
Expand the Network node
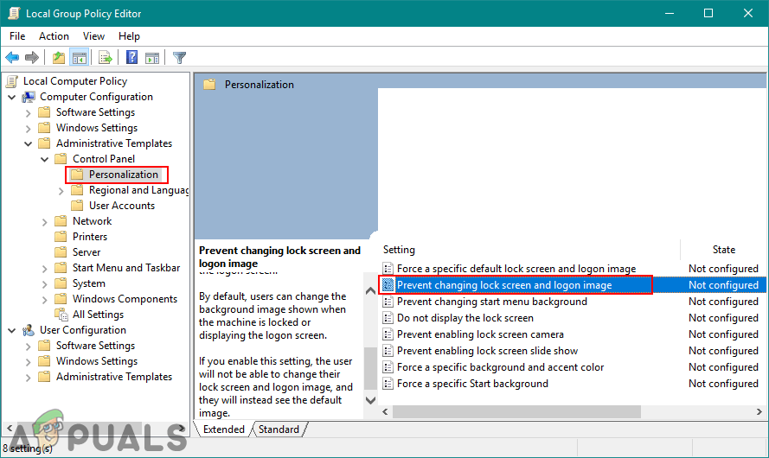click(x=45, y=222)
